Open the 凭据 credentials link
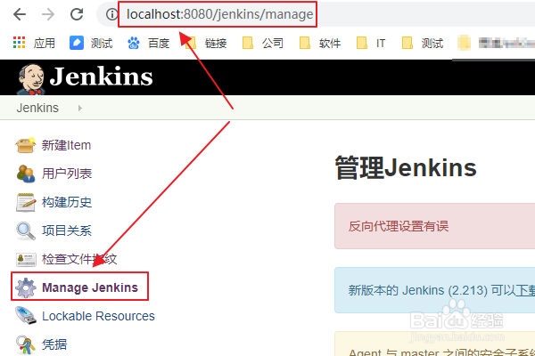 (x=54, y=344)
